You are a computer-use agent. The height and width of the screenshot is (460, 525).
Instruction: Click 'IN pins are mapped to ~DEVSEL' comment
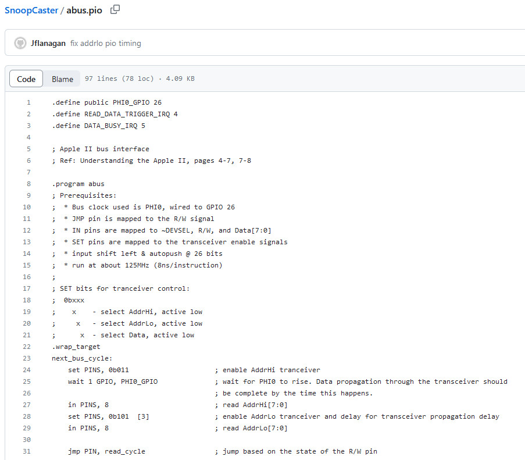coord(162,230)
